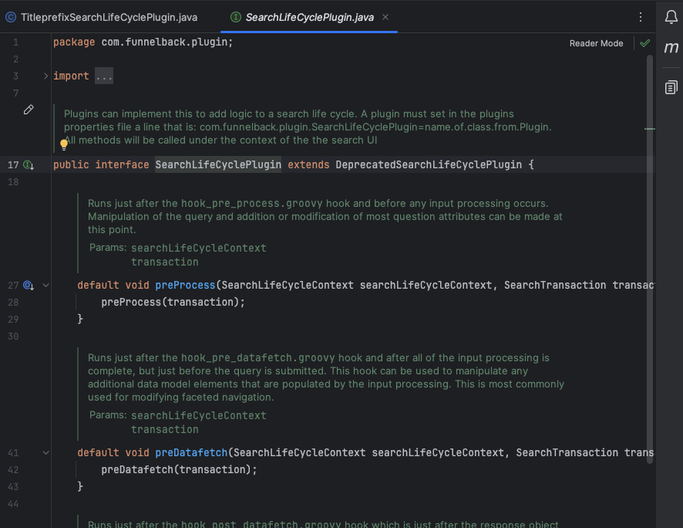Click the green inspections checkmark
The width and height of the screenshot is (683, 528).
click(x=645, y=43)
